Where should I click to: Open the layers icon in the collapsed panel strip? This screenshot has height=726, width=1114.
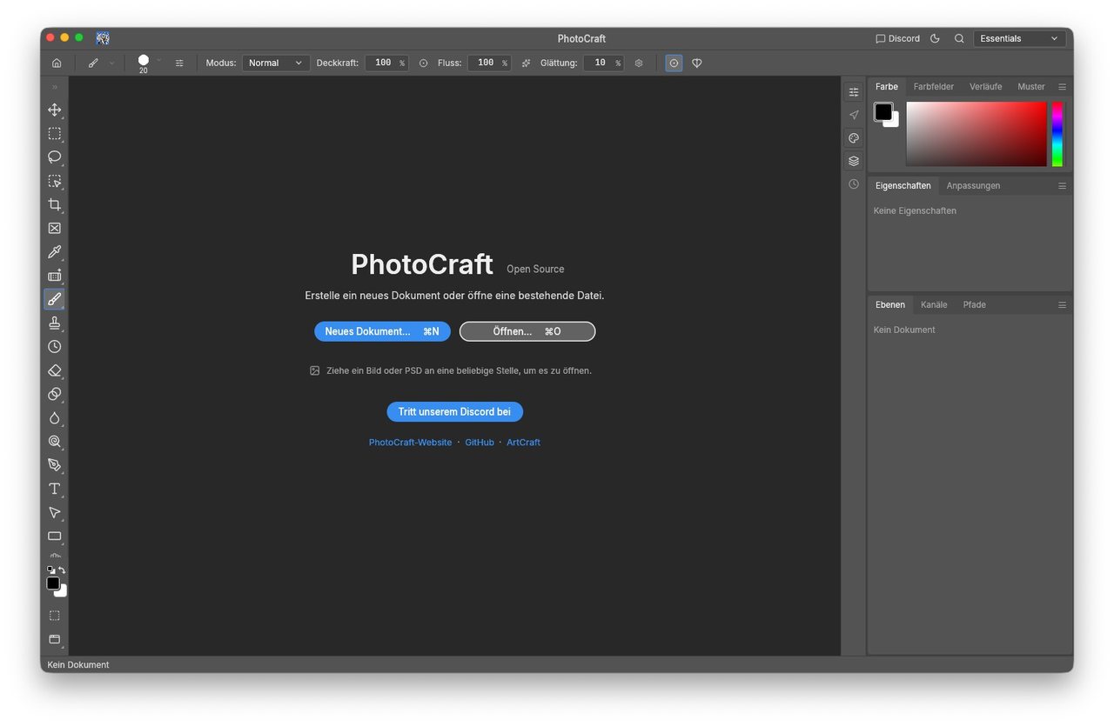854,161
